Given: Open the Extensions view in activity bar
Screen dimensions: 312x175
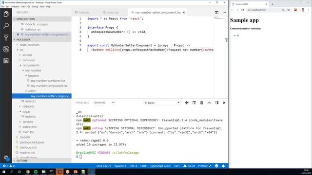Looking at the screenshot, I should (x=6, y=61).
